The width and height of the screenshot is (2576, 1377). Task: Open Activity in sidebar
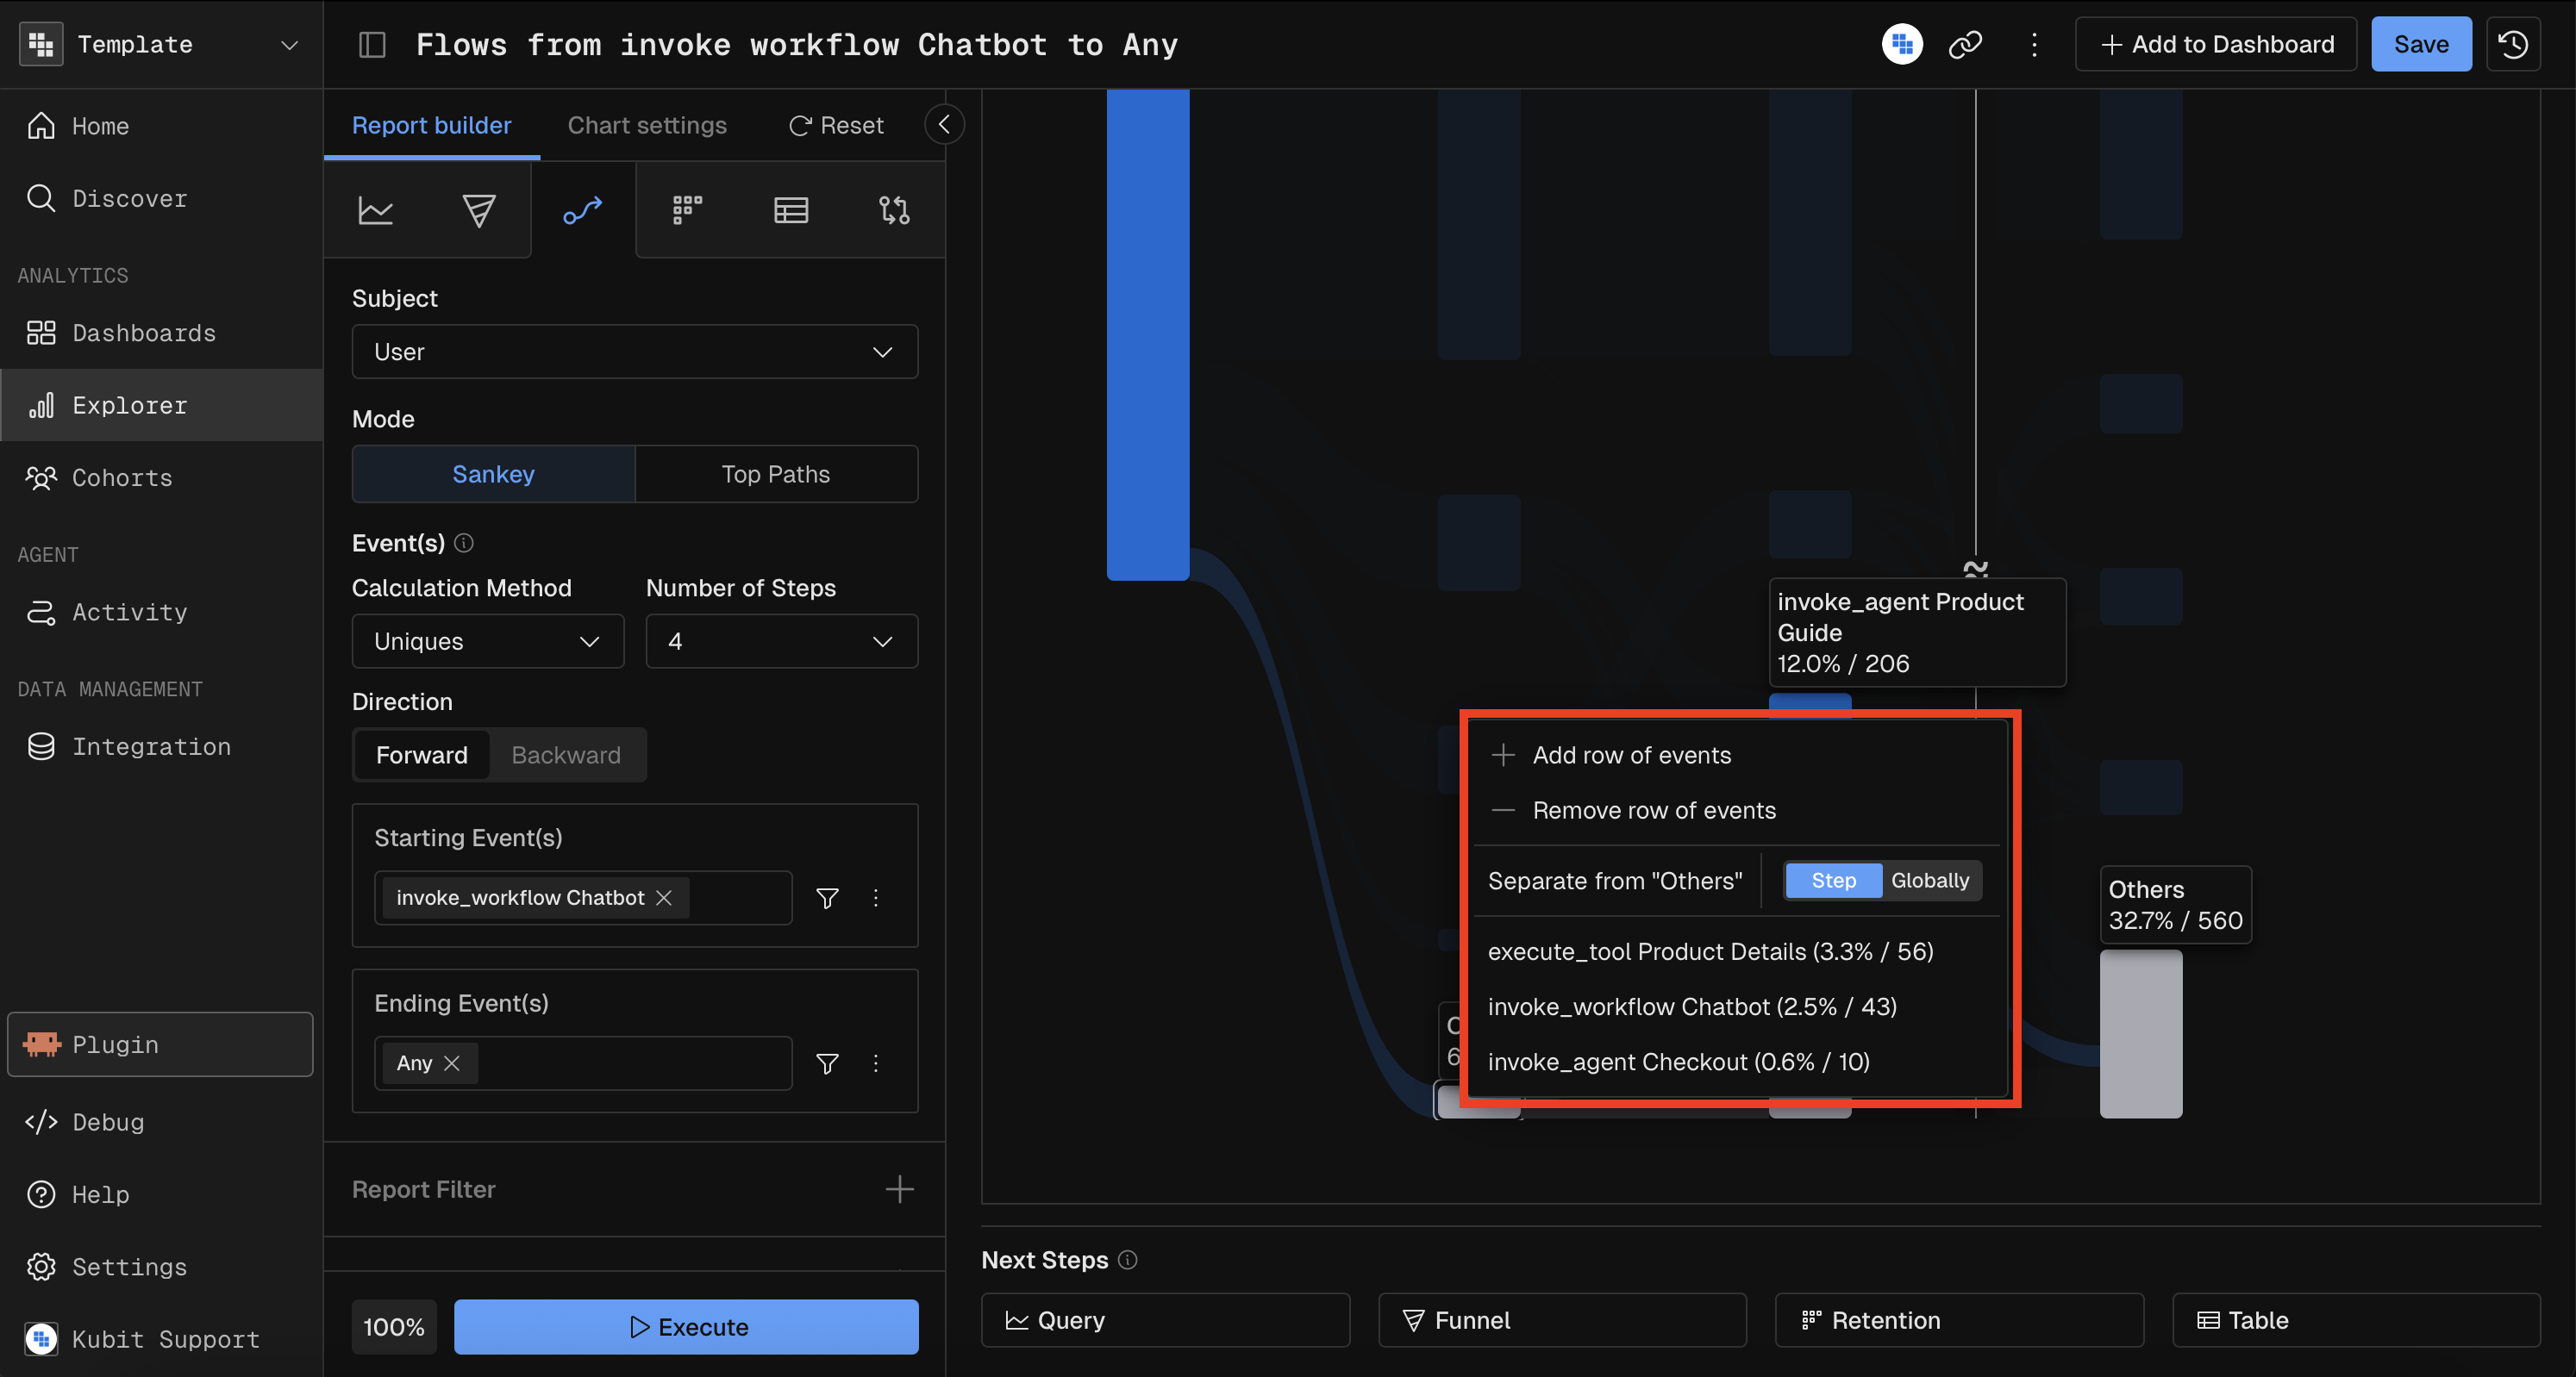pyautogui.click(x=161, y=612)
